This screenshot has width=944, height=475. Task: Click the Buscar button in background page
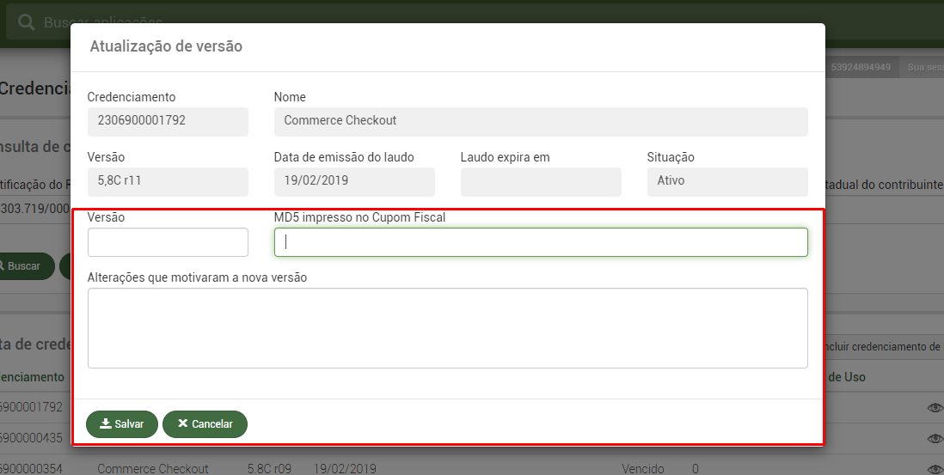coord(28,265)
